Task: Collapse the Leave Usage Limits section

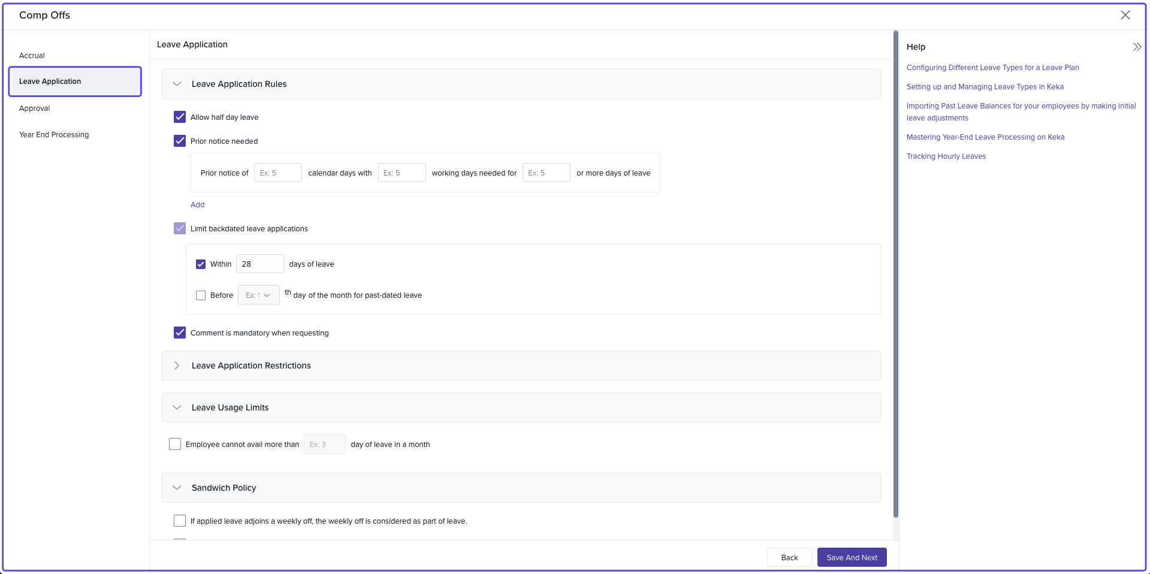Action: [x=177, y=407]
